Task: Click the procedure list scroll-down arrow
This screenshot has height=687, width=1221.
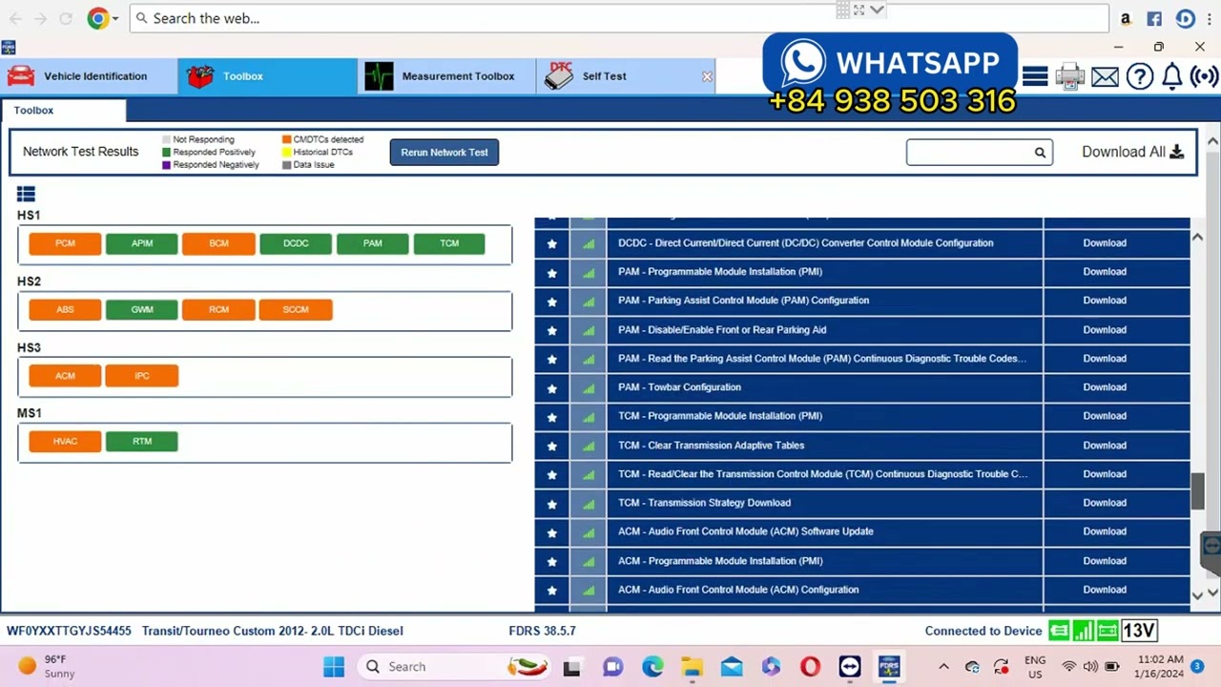Action: [1198, 595]
